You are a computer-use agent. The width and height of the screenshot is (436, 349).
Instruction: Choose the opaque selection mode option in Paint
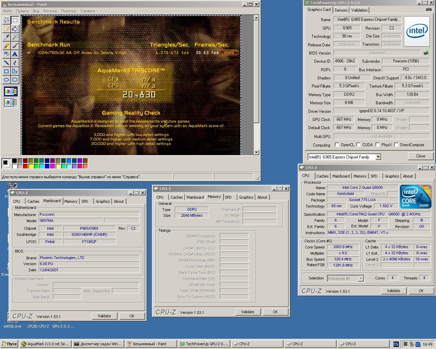point(11,91)
